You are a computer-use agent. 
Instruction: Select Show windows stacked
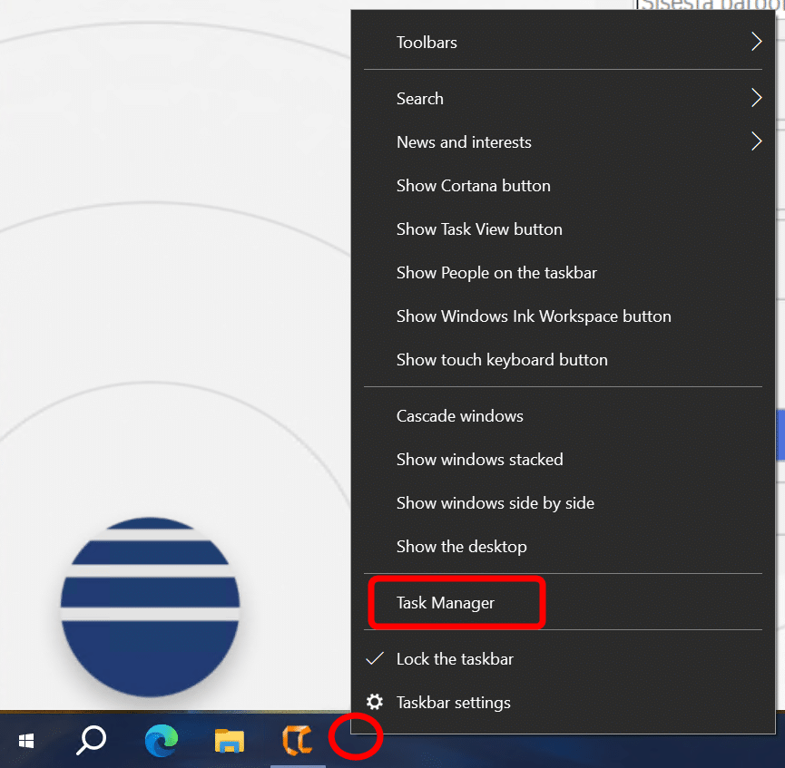click(479, 460)
